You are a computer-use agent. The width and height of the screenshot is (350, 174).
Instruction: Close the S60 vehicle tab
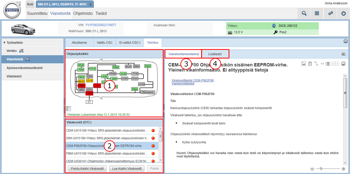(90, 5)
